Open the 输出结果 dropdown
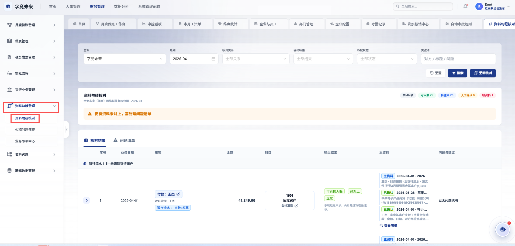The image size is (515, 246). (323, 59)
